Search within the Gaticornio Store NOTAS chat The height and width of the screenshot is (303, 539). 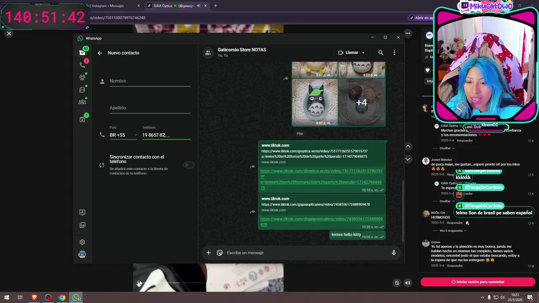coord(381,53)
